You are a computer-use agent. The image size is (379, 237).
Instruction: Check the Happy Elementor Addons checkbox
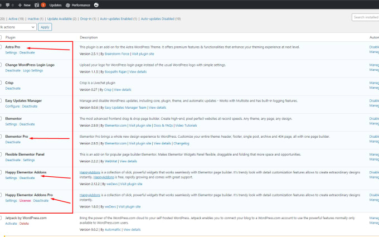click(1, 172)
